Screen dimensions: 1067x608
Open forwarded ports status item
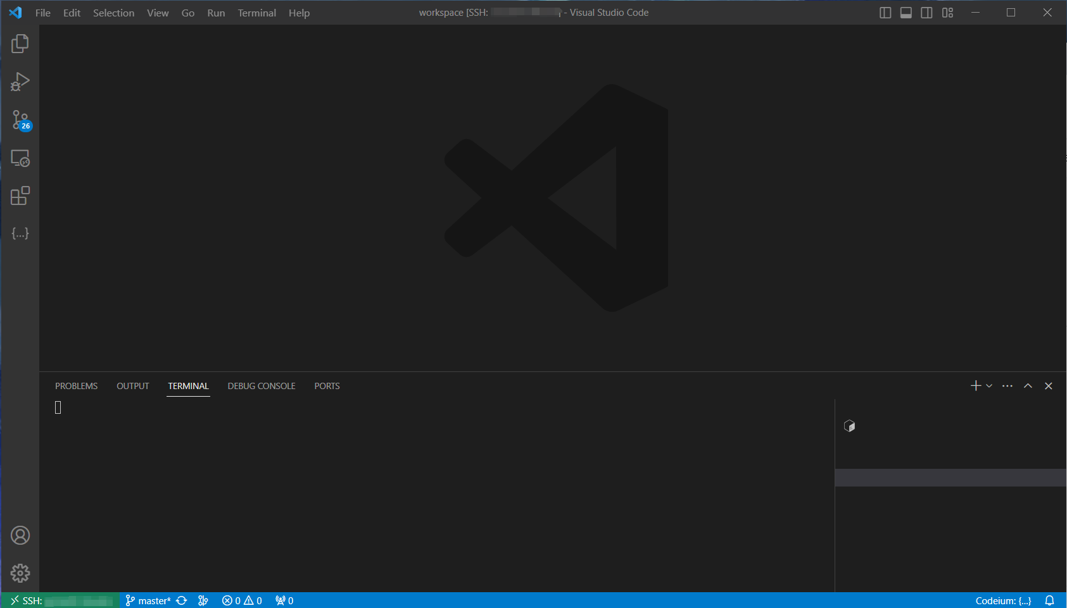click(284, 600)
